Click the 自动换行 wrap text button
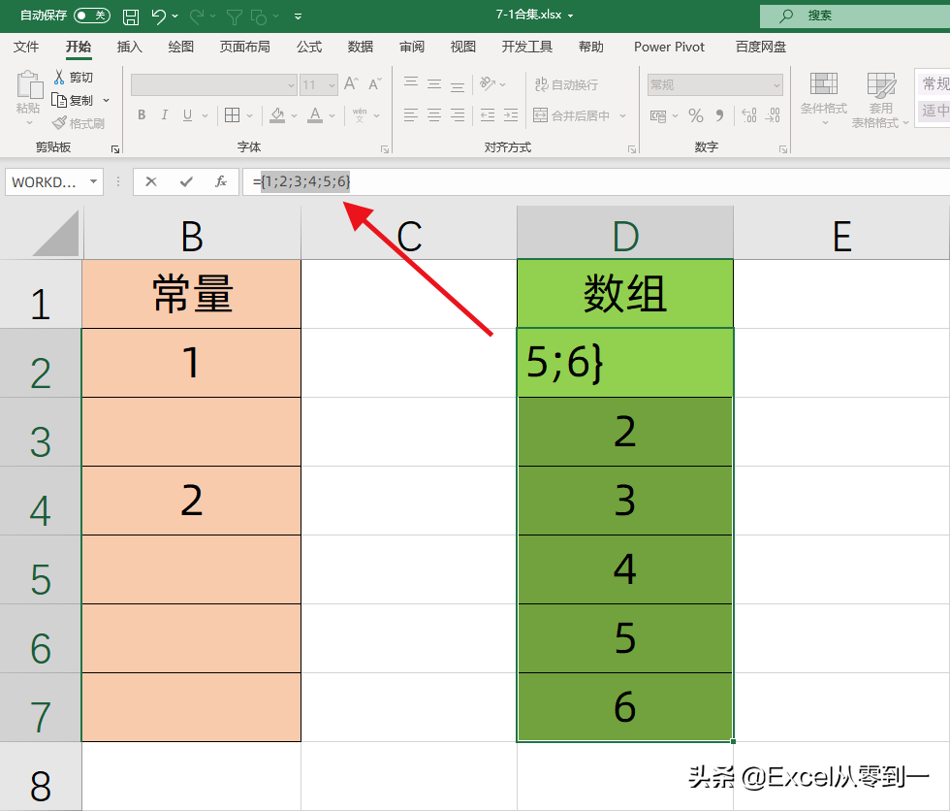This screenshot has width=950, height=811. (x=567, y=84)
